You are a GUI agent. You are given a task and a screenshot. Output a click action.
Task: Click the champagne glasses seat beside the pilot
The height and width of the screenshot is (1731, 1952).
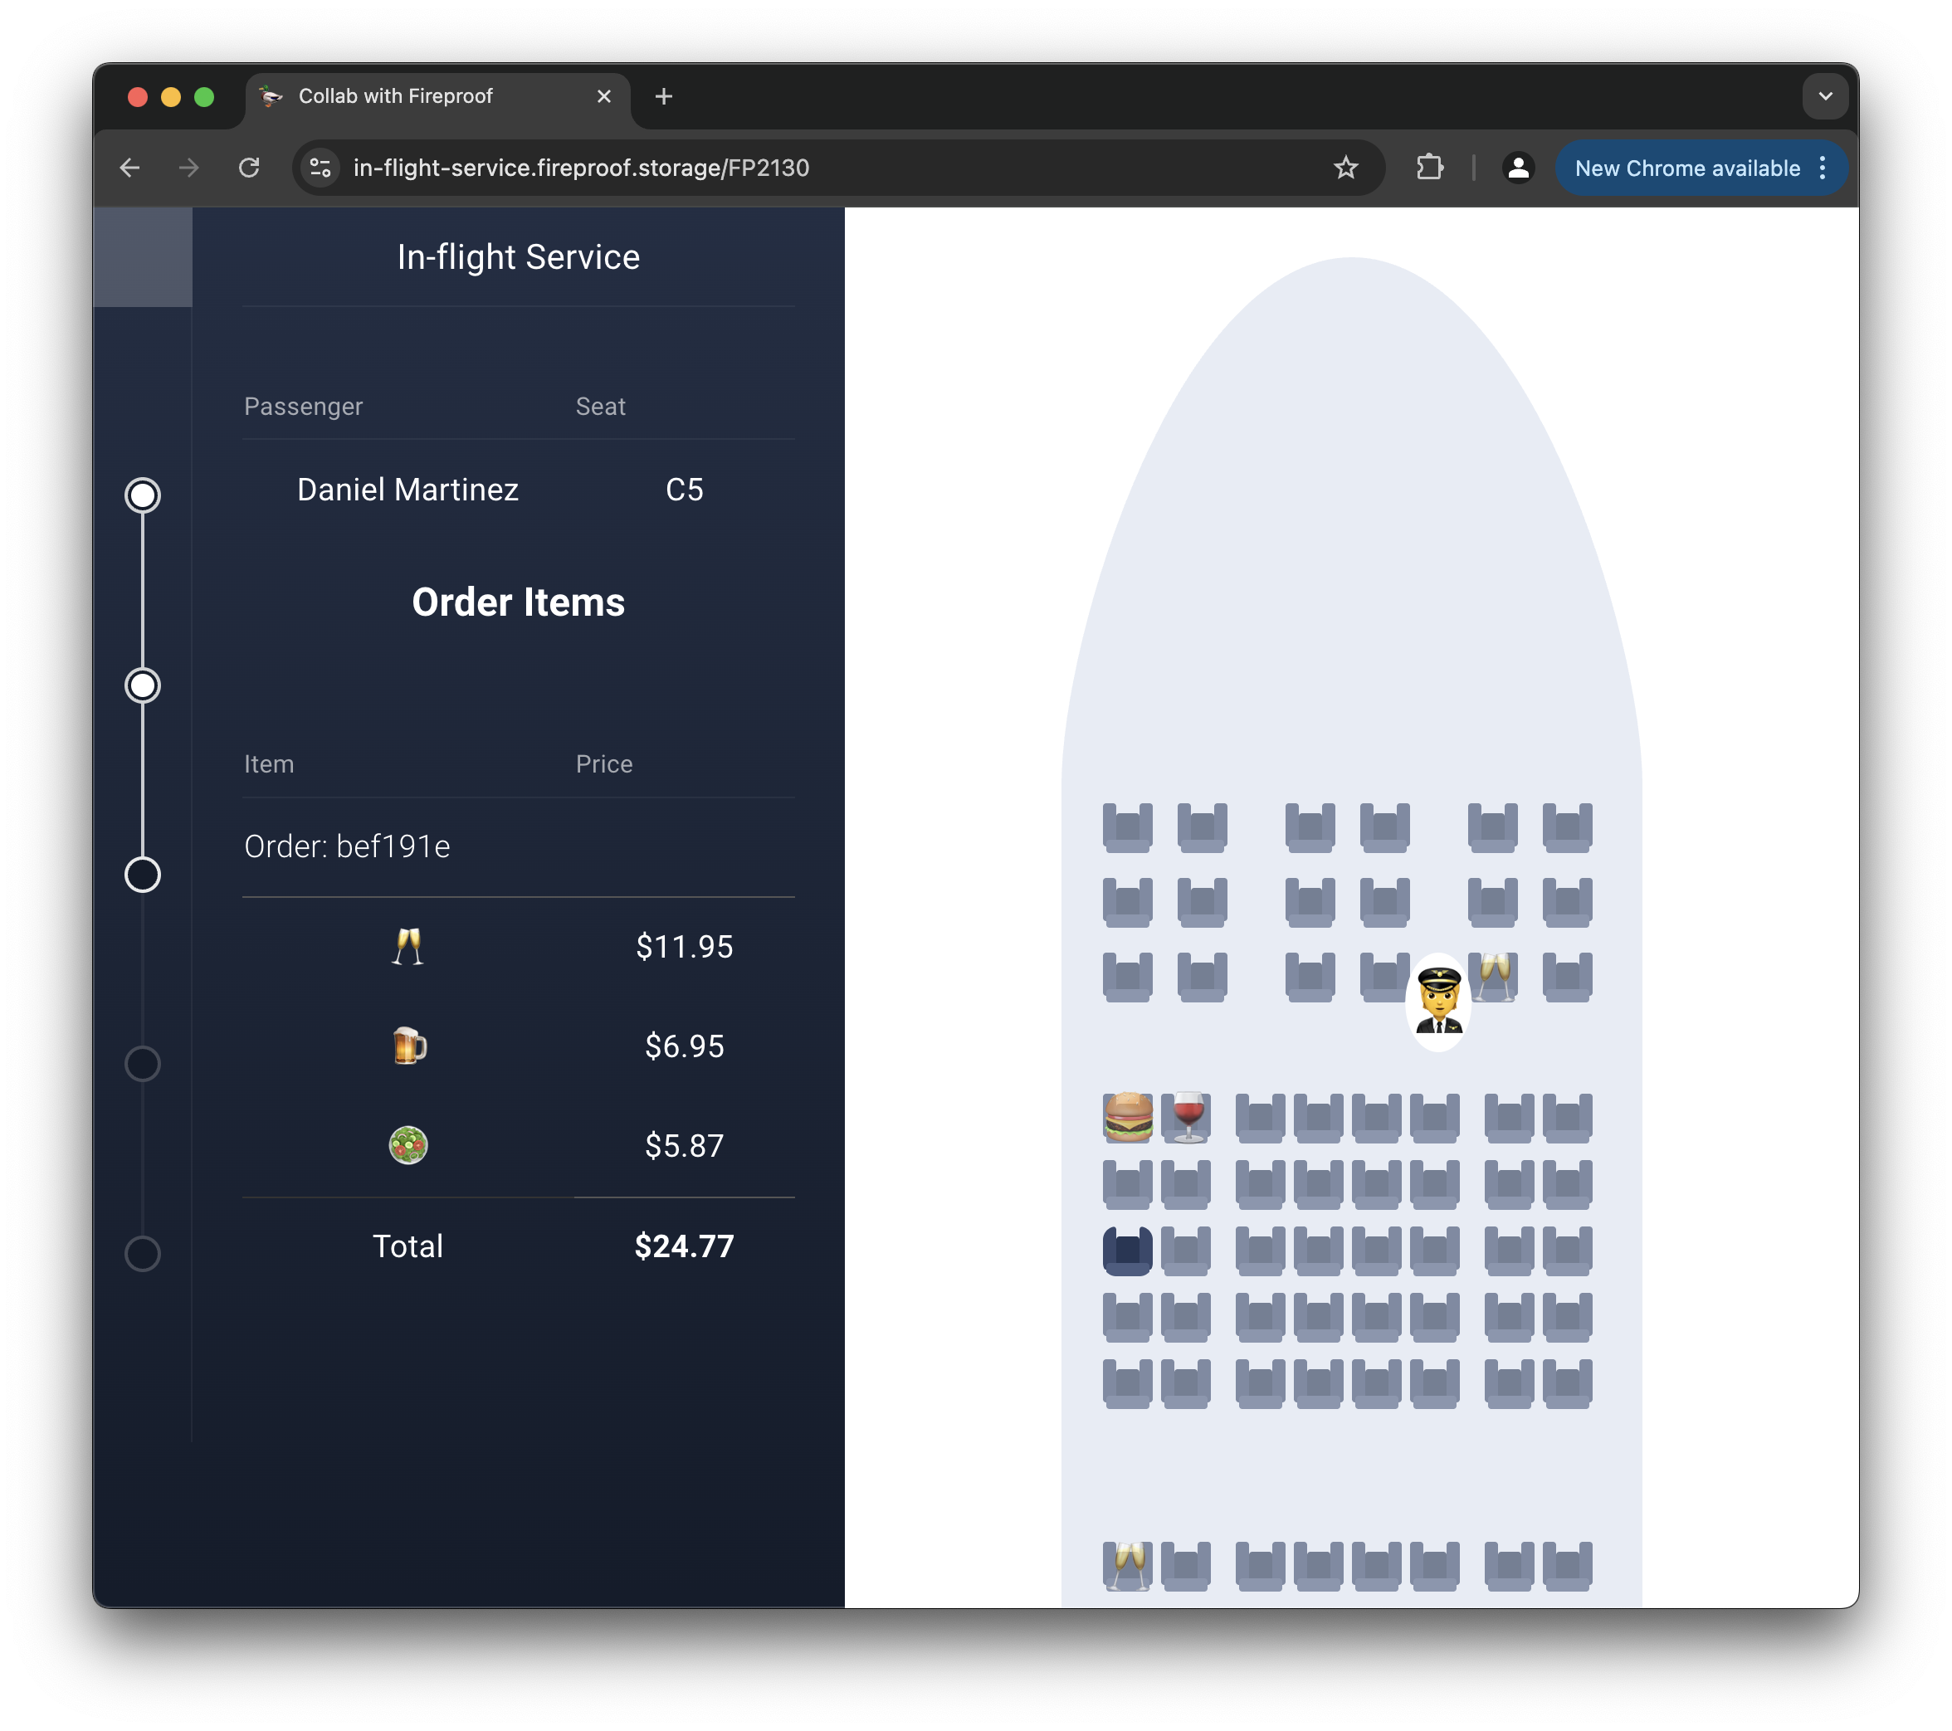click(1494, 977)
